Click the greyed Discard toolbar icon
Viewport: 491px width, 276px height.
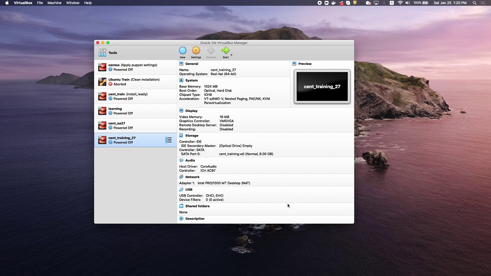211,52
